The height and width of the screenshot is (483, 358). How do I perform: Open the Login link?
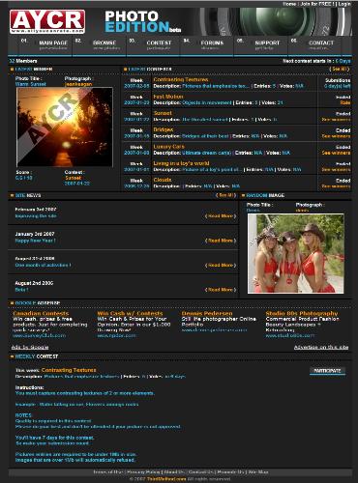[x=344, y=4]
